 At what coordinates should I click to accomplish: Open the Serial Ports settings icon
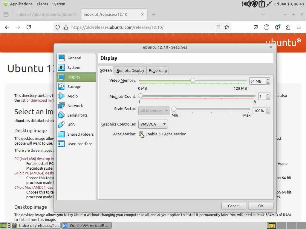click(61, 115)
